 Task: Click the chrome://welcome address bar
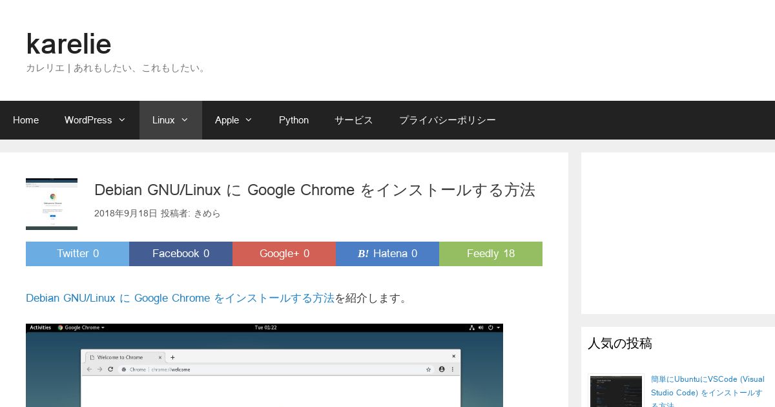276,370
